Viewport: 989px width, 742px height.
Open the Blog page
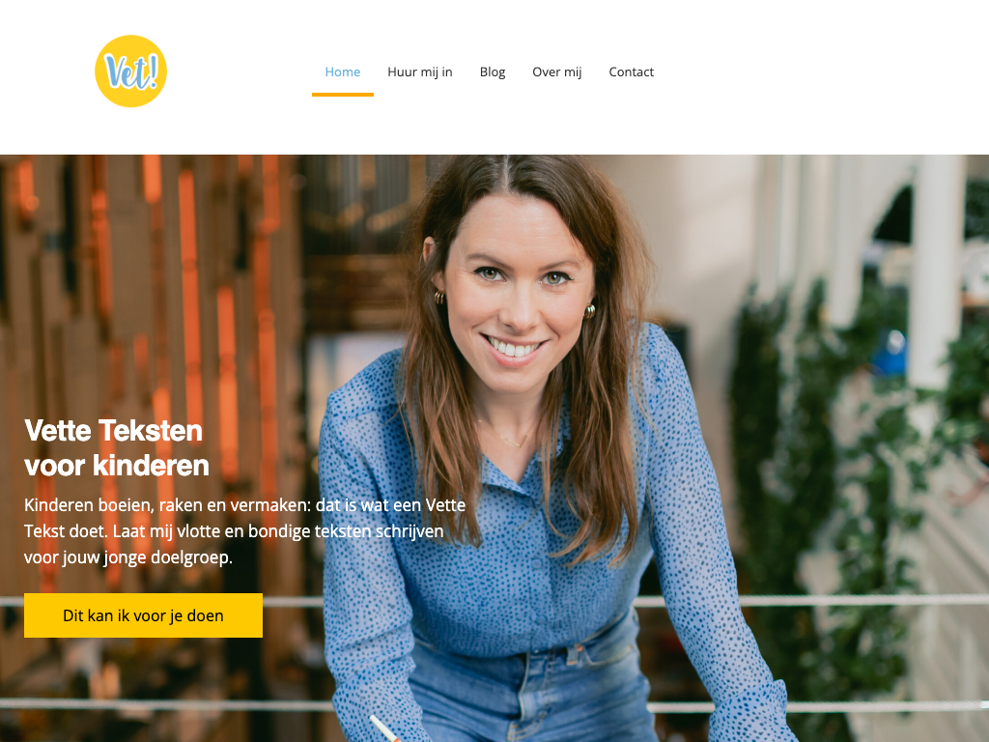click(493, 71)
